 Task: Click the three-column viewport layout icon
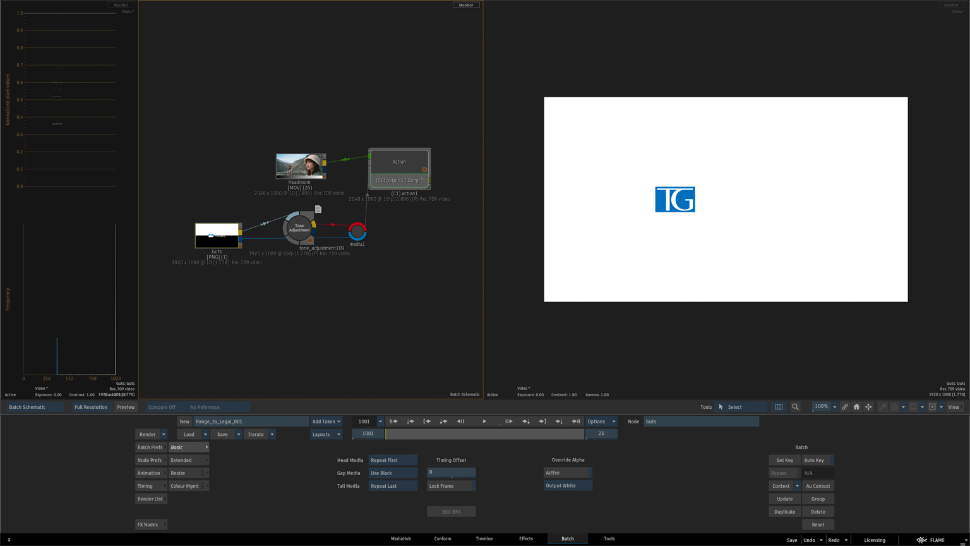pos(779,407)
